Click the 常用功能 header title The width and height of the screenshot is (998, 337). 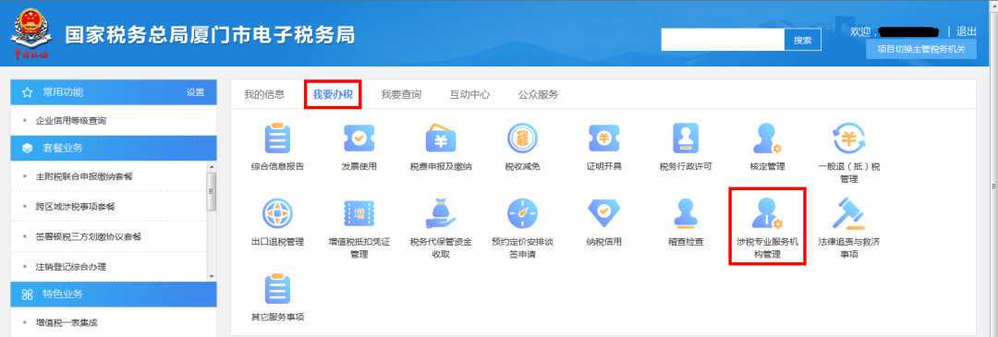(63, 92)
